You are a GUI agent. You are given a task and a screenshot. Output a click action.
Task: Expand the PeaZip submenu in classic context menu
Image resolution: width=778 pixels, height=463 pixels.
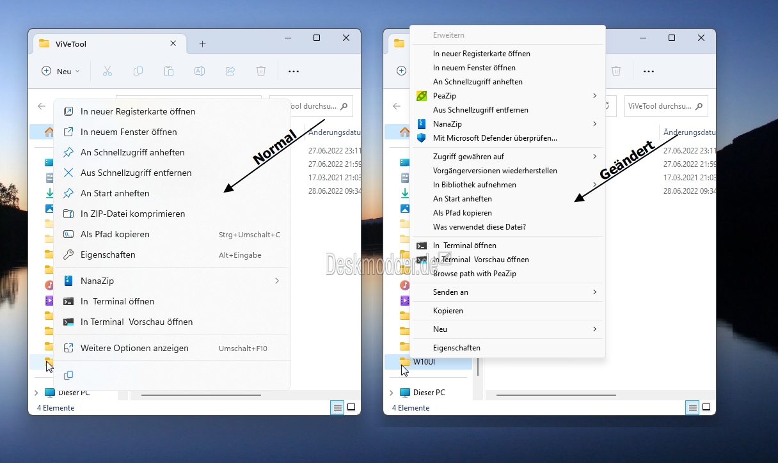[508, 96]
